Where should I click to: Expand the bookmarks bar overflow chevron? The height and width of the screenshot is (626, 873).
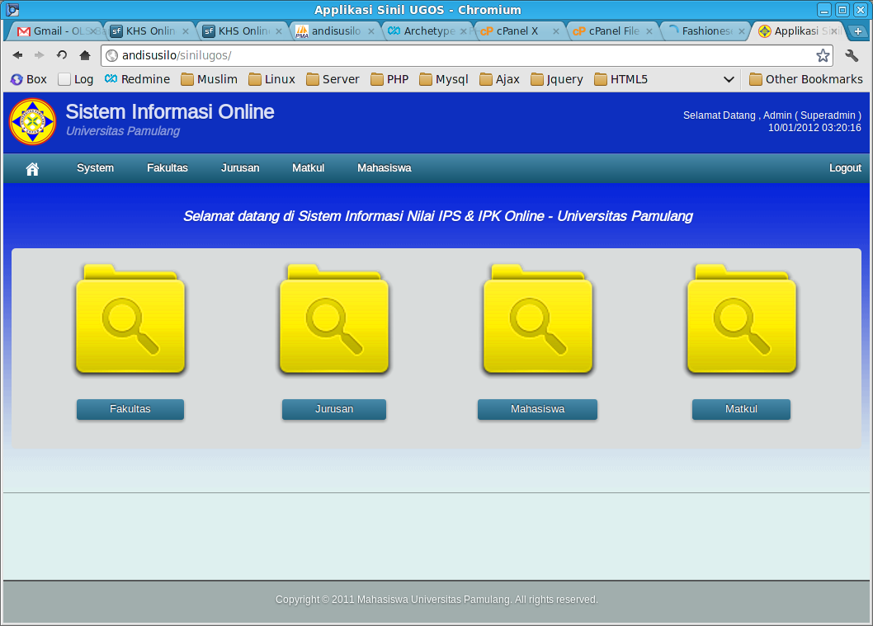[x=729, y=78]
